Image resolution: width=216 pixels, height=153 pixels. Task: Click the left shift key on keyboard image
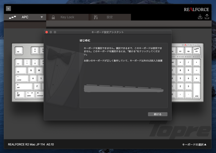tap(24, 87)
